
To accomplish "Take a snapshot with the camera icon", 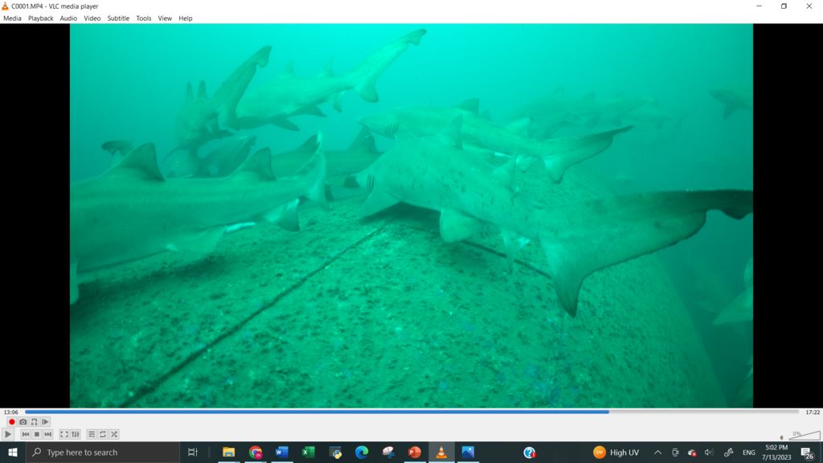I will click(23, 422).
